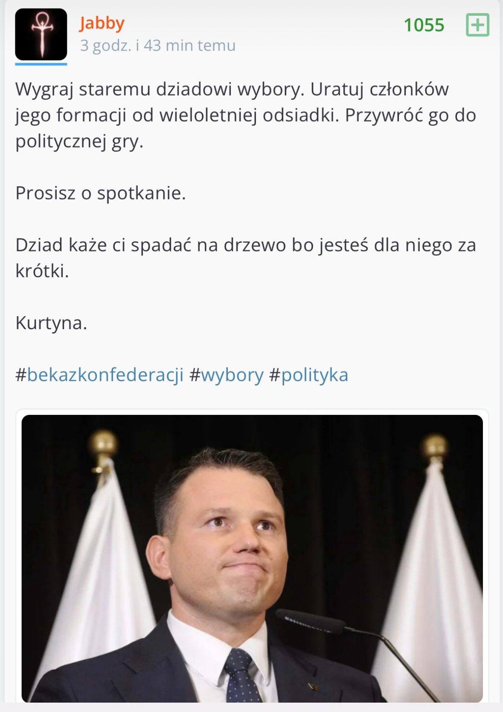Viewport: 503px width, 712px height.
Task: Click the paragraph starting 'Dziad każe ci spadać'
Action: point(246,258)
